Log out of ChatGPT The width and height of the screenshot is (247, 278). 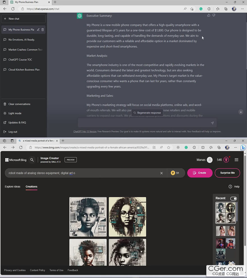(x=13, y=132)
